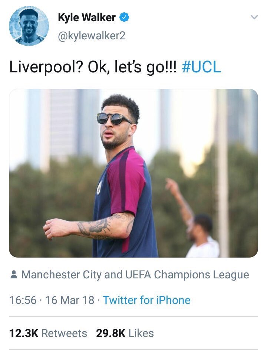Open Kyle Walker's profile avatar

[29, 26]
